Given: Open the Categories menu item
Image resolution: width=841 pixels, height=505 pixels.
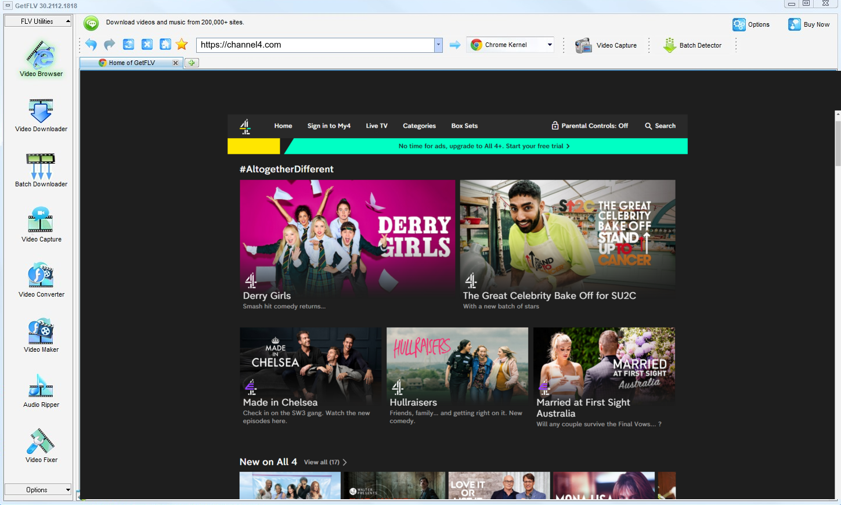Looking at the screenshot, I should [x=419, y=126].
